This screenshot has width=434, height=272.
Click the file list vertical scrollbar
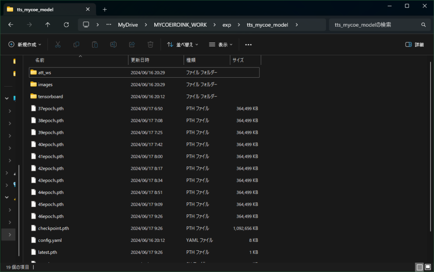point(431,146)
